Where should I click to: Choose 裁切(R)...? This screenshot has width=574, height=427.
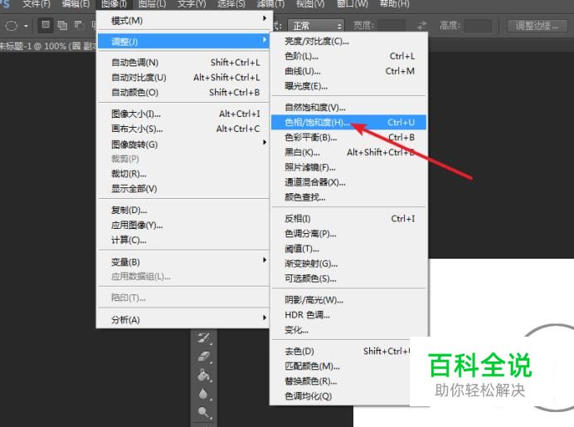tap(184, 173)
